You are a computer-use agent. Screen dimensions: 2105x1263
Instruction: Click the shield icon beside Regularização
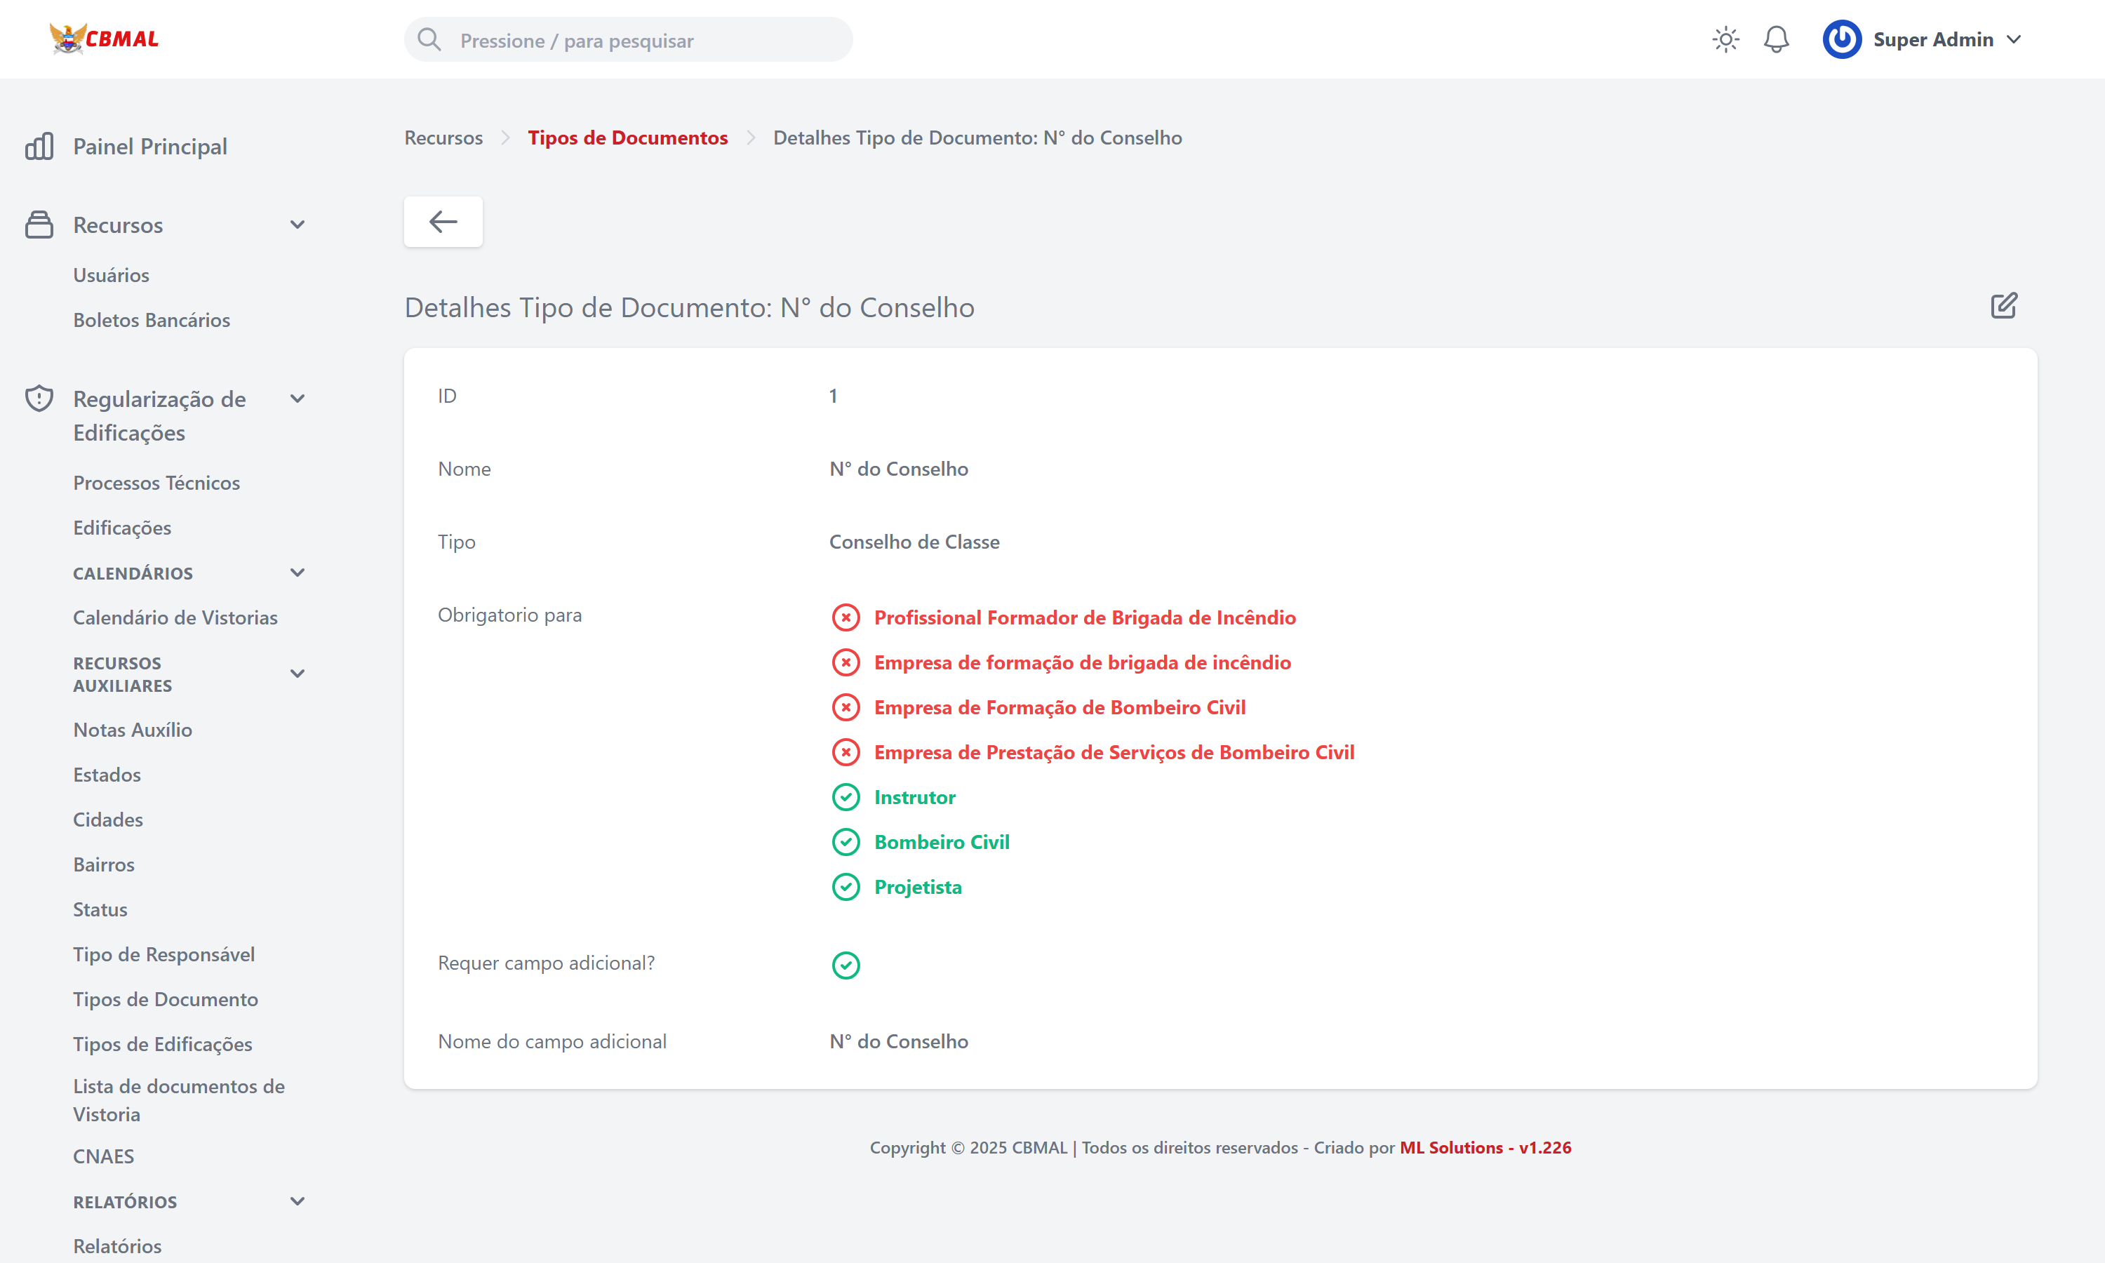(x=39, y=399)
